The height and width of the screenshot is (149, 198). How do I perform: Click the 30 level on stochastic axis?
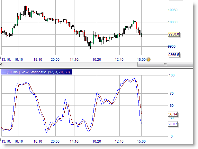(x=172, y=118)
